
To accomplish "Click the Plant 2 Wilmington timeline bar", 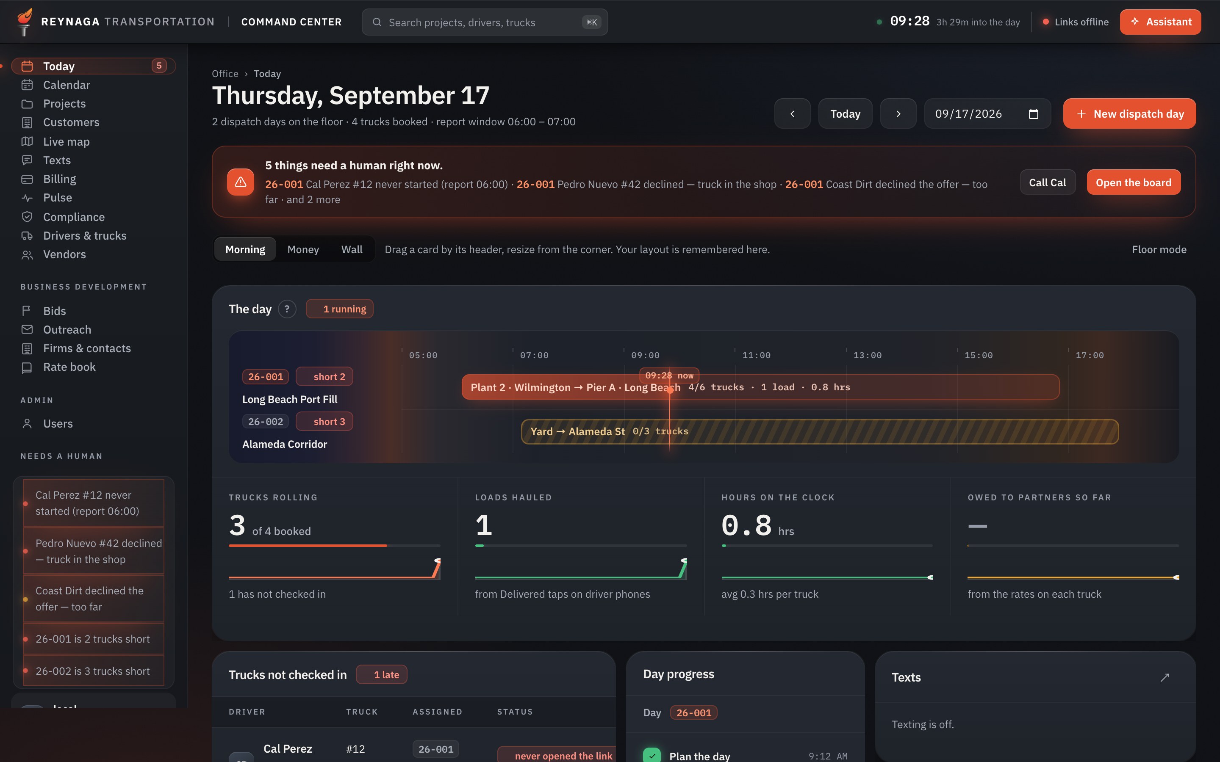I will click(760, 387).
